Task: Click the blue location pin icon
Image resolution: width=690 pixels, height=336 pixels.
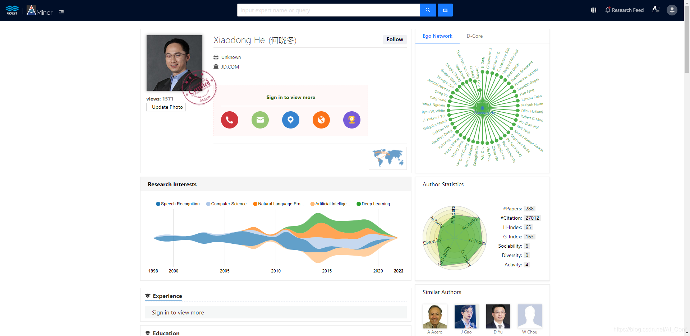Action: point(291,120)
